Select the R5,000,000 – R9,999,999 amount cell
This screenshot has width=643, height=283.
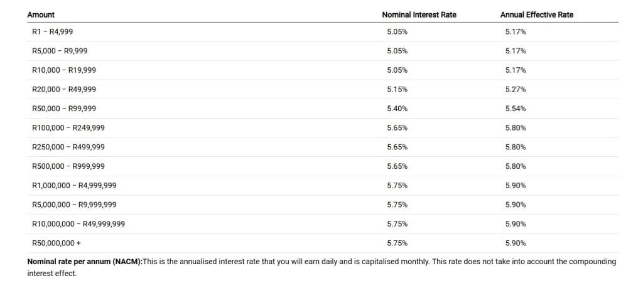73,205
